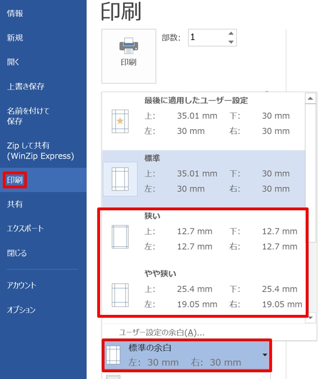326x379 pixels.
Task: Select 新規 in the backstage sidebar
Action: click(15, 38)
